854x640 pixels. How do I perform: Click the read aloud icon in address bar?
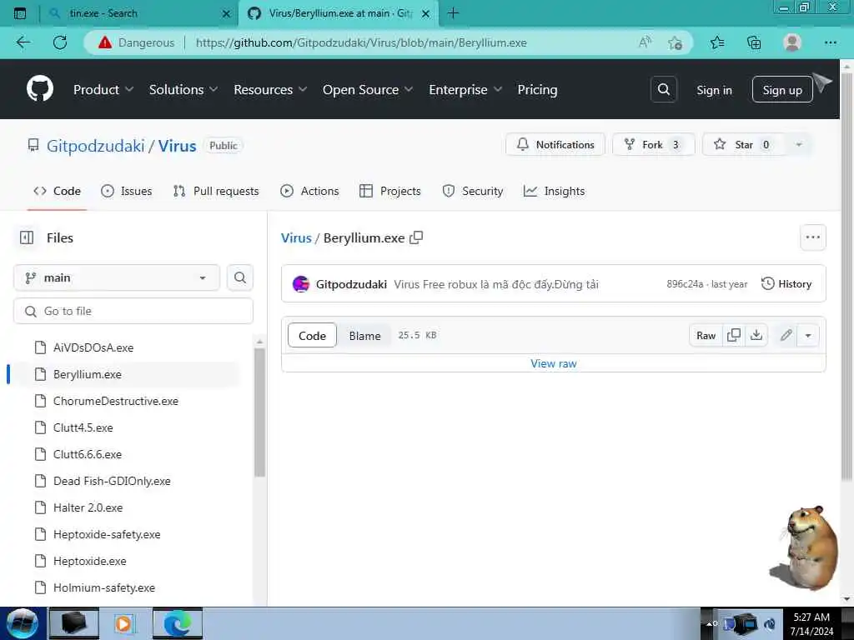click(x=645, y=42)
